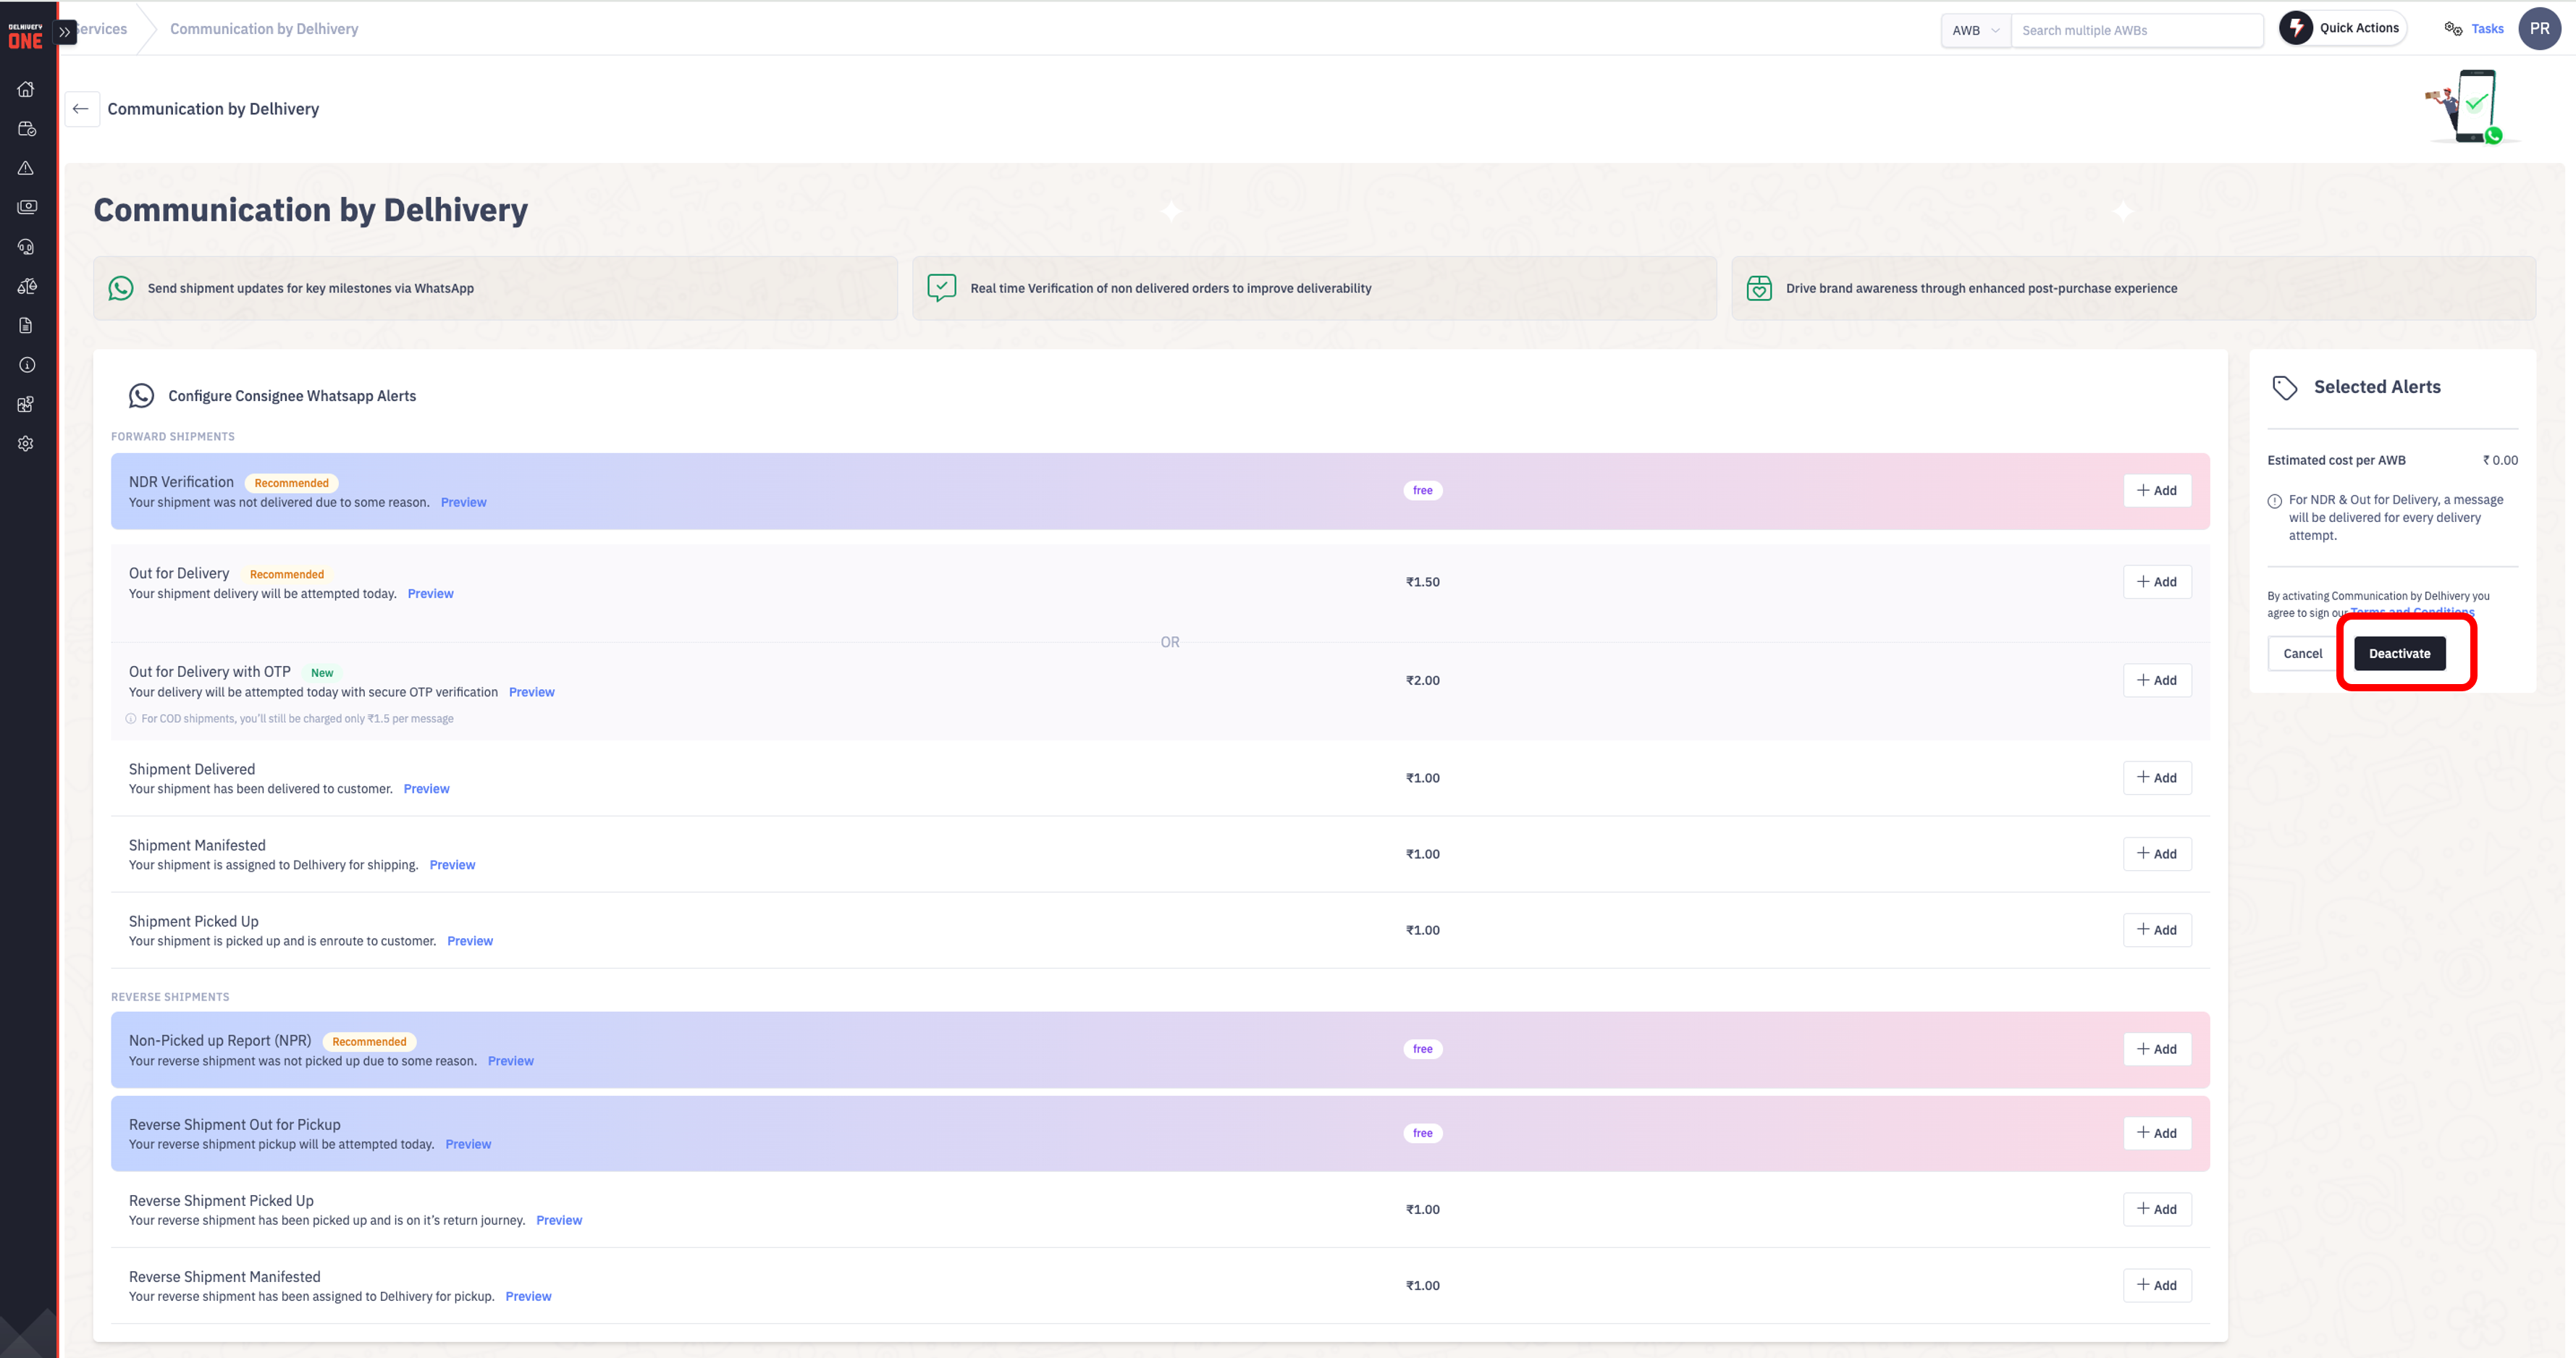Preview the NDR Verification message
This screenshot has width=2576, height=1358.
point(463,502)
